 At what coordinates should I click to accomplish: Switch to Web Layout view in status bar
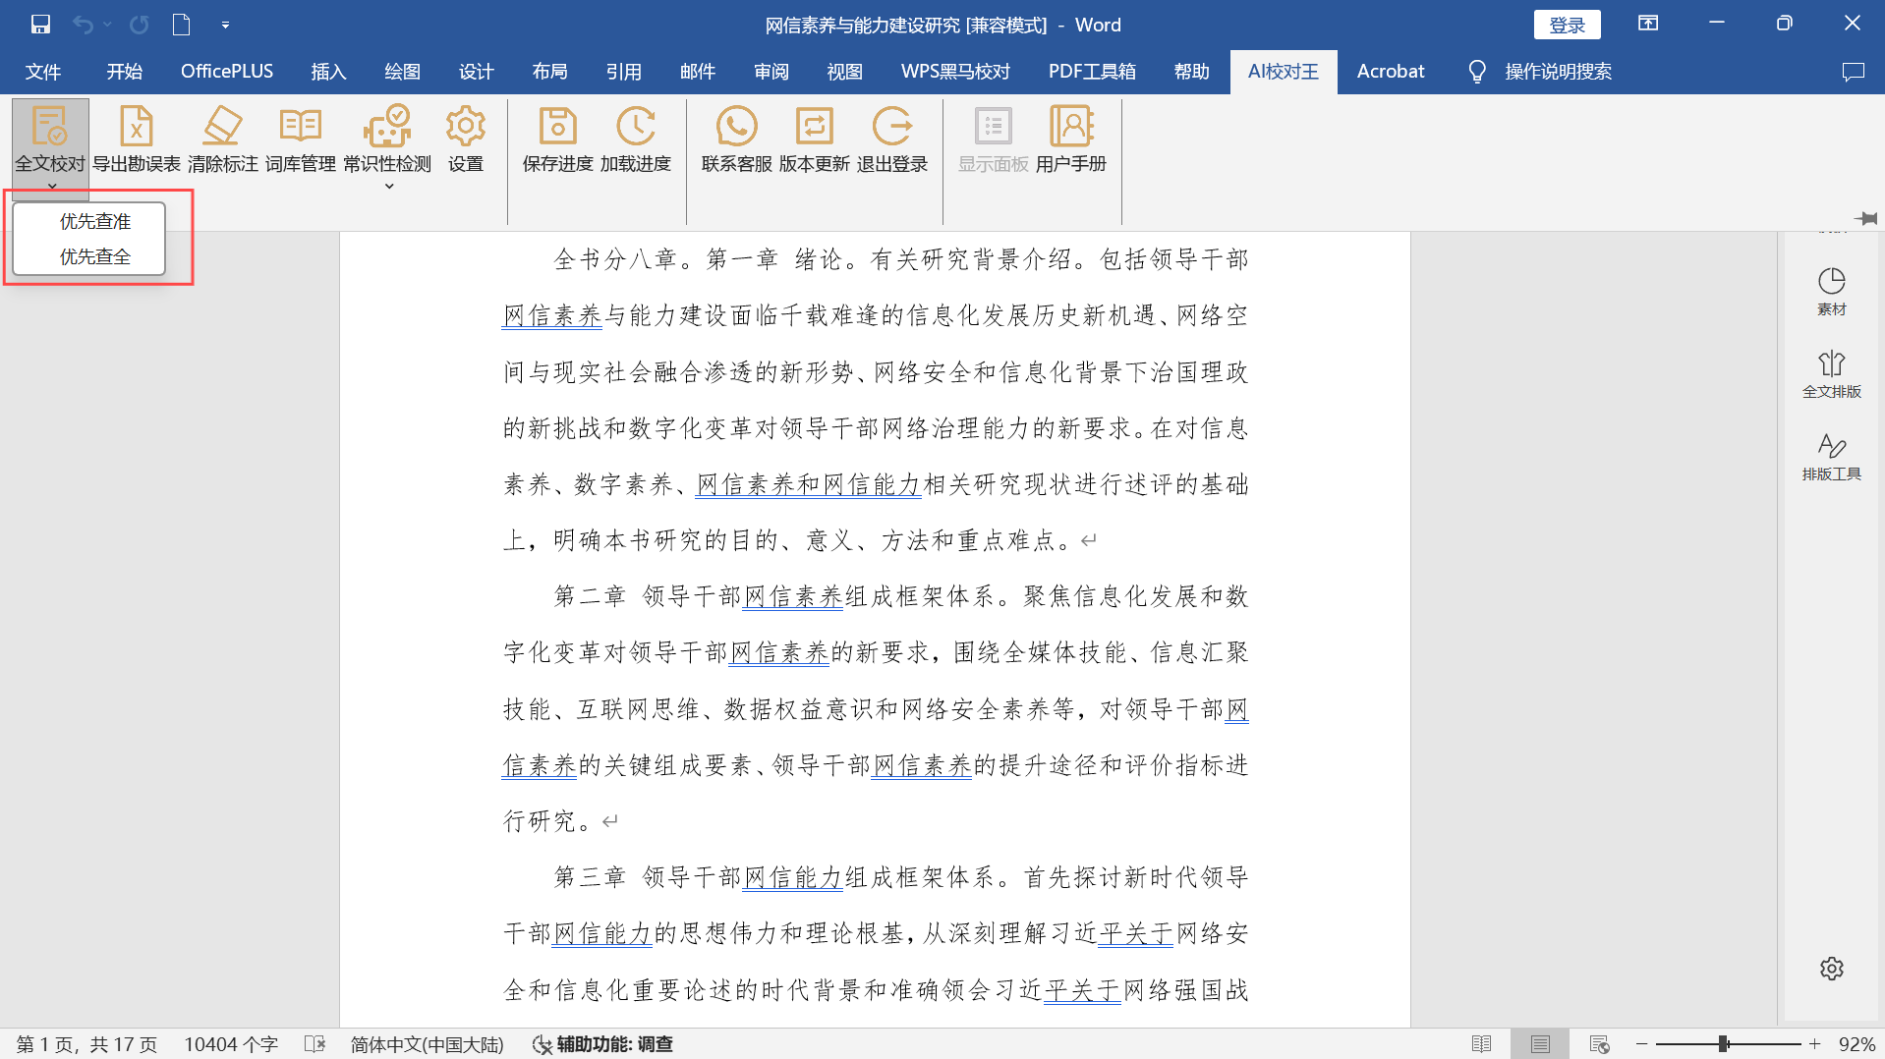pos(1599,1044)
